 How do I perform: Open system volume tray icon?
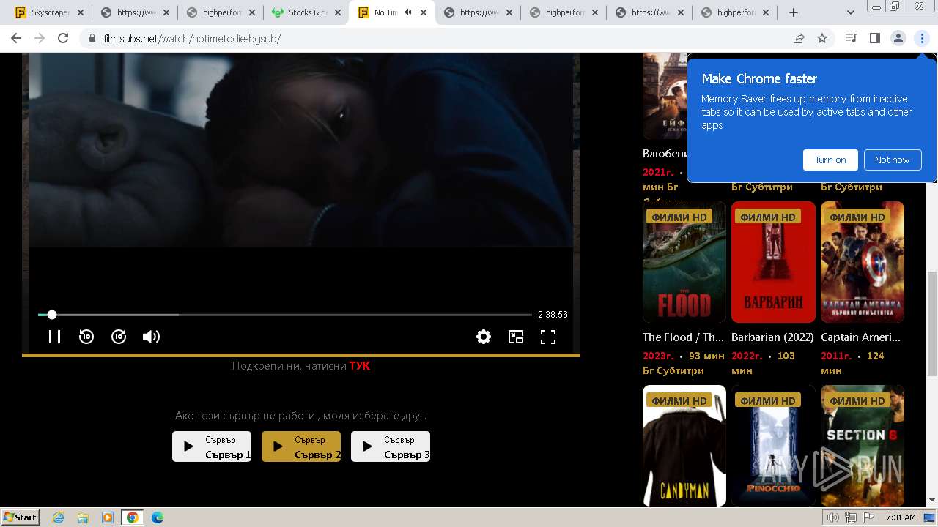833,517
